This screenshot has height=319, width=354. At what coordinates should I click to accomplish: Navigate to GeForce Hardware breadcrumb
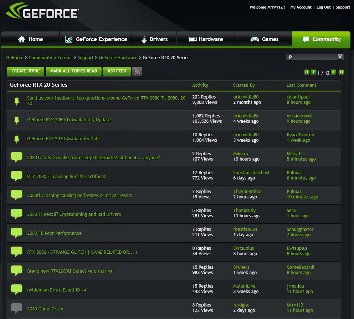[x=118, y=57]
